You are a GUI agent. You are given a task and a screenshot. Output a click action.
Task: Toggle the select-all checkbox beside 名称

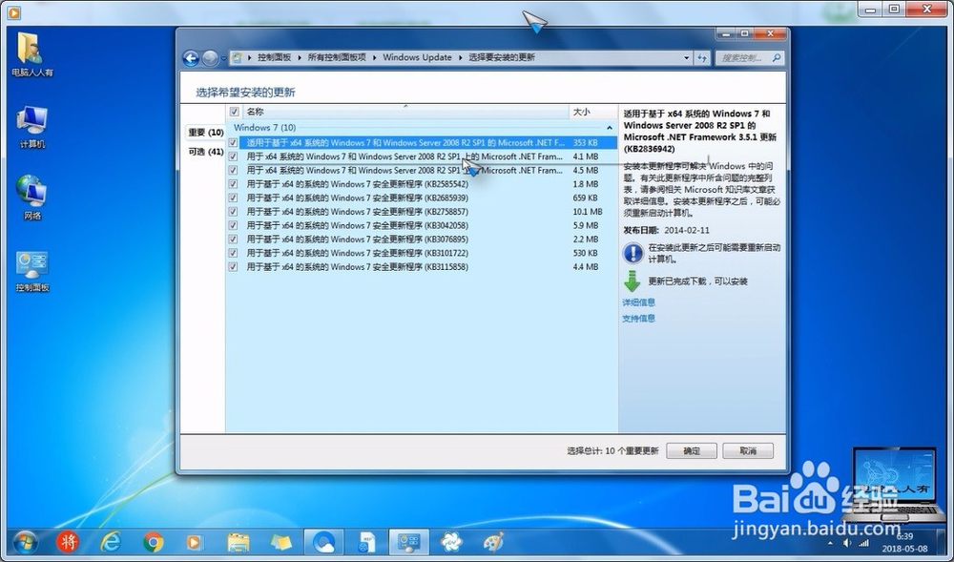(x=235, y=112)
